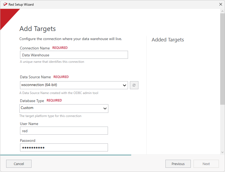Click the Red Setup Wizard title bar icon
Image resolution: width=225 pixels, height=172 pixels.
(x=5, y=4)
